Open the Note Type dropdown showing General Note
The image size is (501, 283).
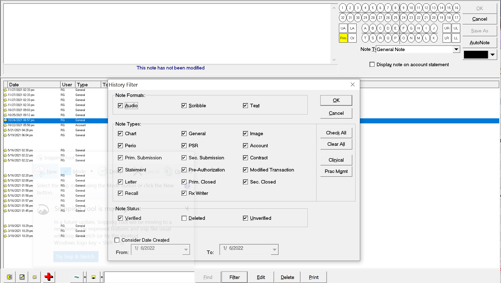pos(456,49)
